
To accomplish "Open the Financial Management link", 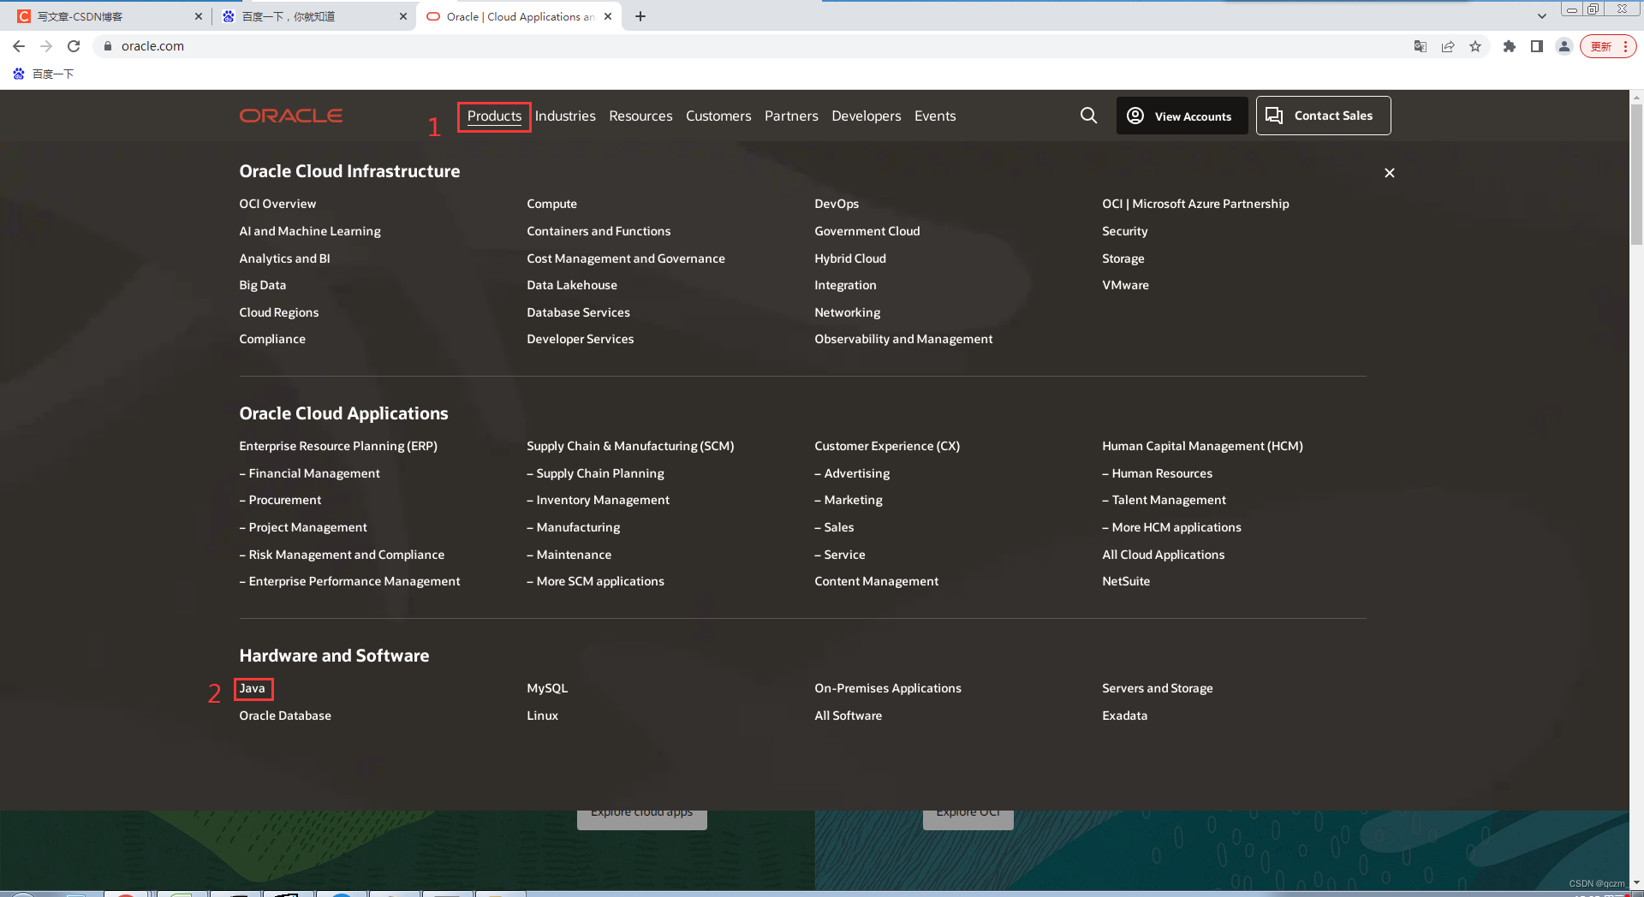I will tap(309, 473).
